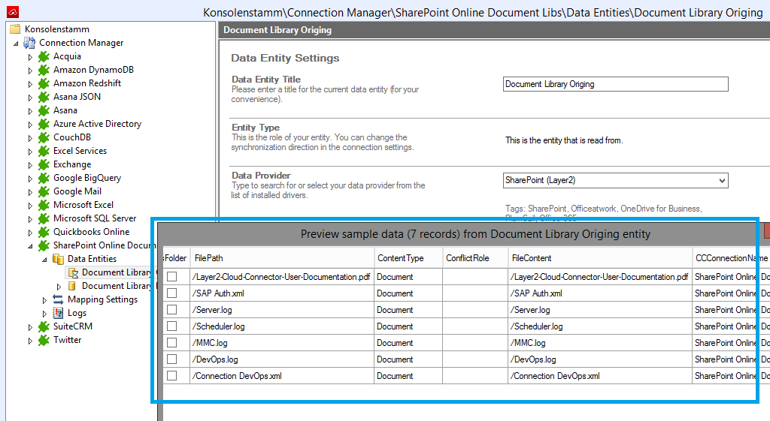The image size is (770, 421).
Task: Check the box for SAP Auth.xml row
Action: tap(172, 293)
